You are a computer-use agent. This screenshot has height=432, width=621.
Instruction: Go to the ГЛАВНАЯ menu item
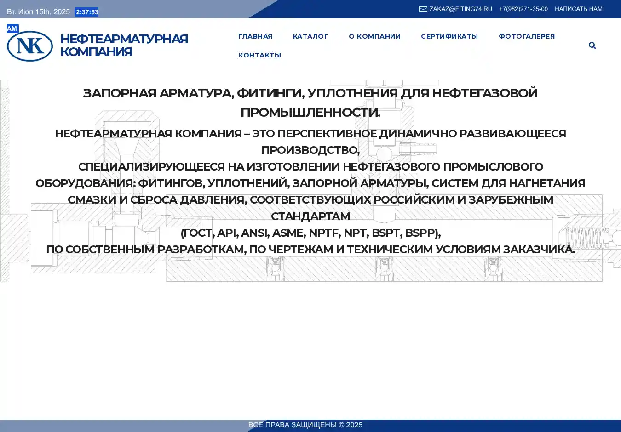[255, 36]
